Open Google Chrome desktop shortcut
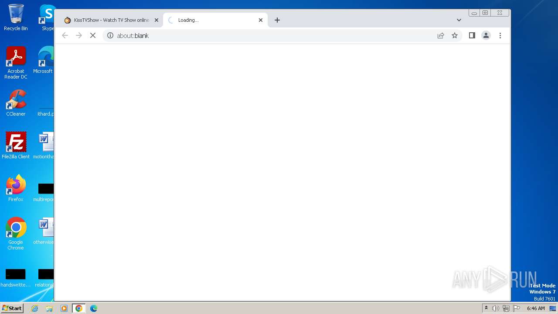This screenshot has height=314, width=558. coord(16,234)
